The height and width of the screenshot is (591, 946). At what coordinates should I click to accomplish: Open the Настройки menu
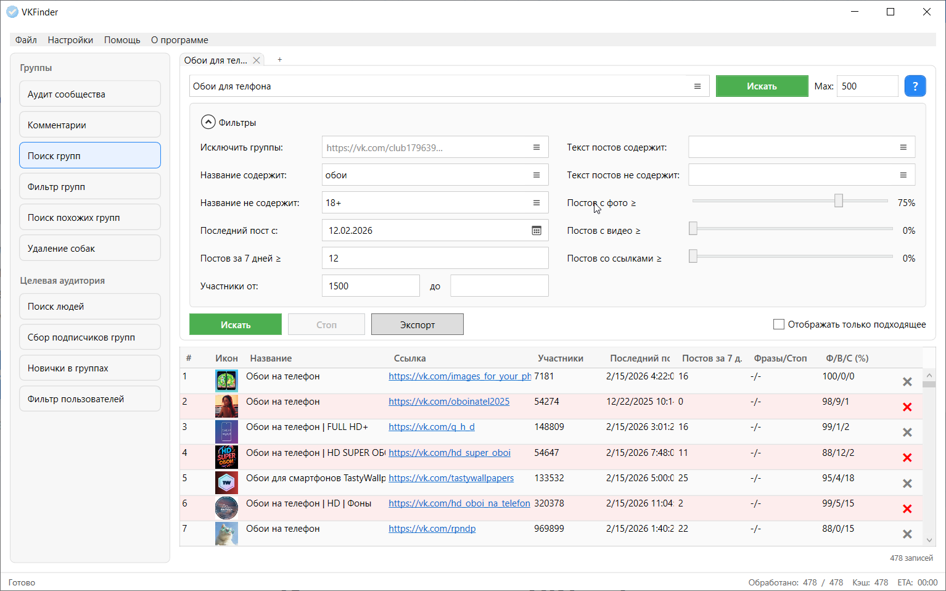[x=70, y=40]
